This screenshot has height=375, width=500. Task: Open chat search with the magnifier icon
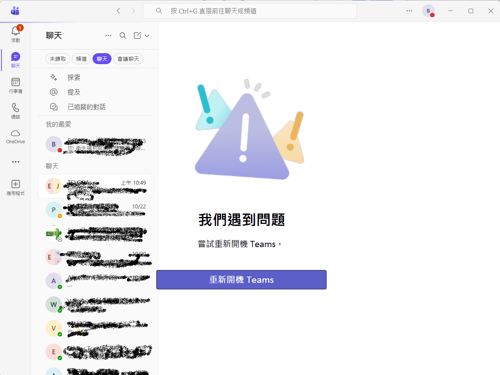[x=123, y=35]
